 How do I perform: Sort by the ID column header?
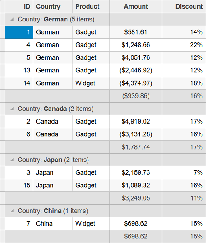(x=19, y=6)
